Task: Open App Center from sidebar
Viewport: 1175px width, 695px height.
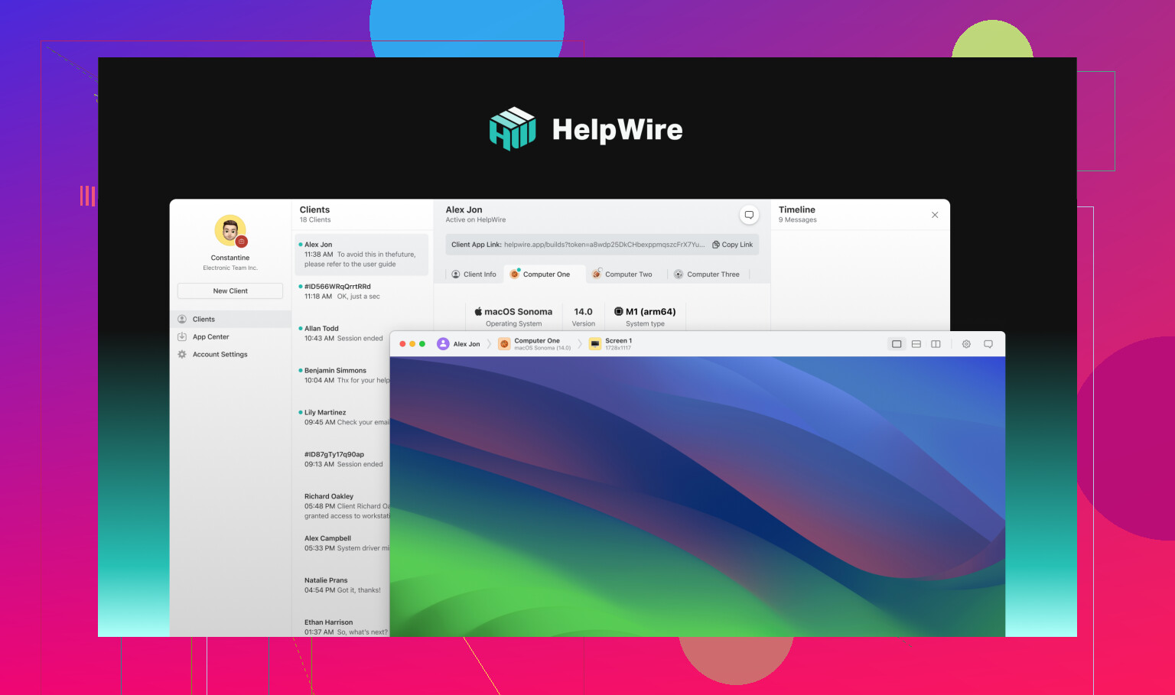Action: pyautogui.click(x=210, y=337)
